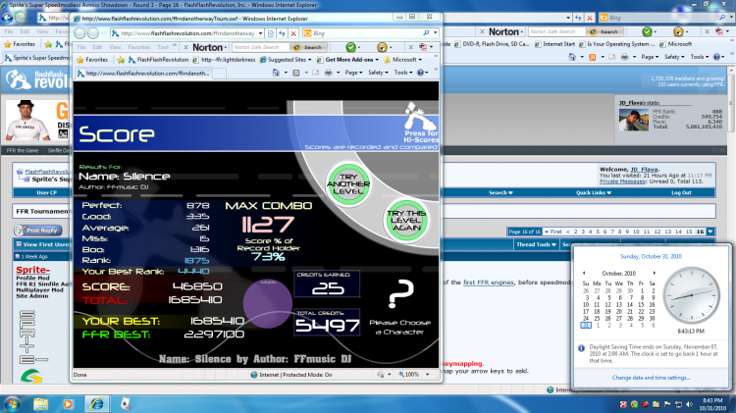This screenshot has width=736, height=413.
Task: Click the print icon in popup command bar
Action: point(328,73)
